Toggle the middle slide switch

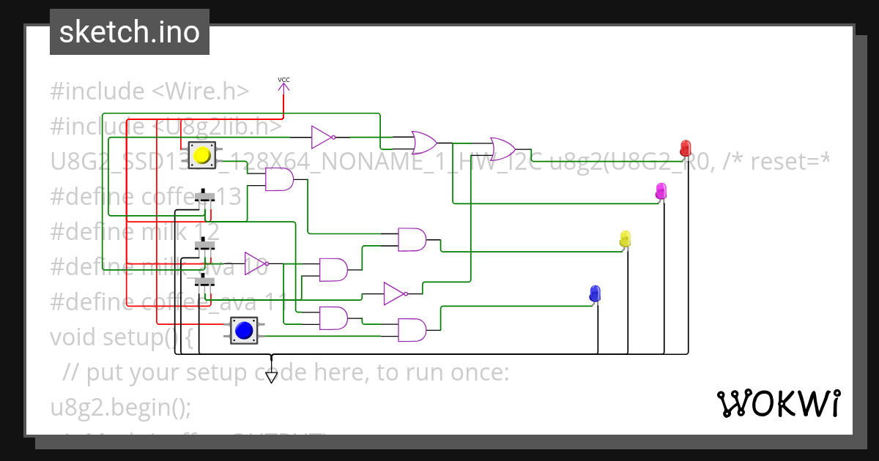click(207, 244)
